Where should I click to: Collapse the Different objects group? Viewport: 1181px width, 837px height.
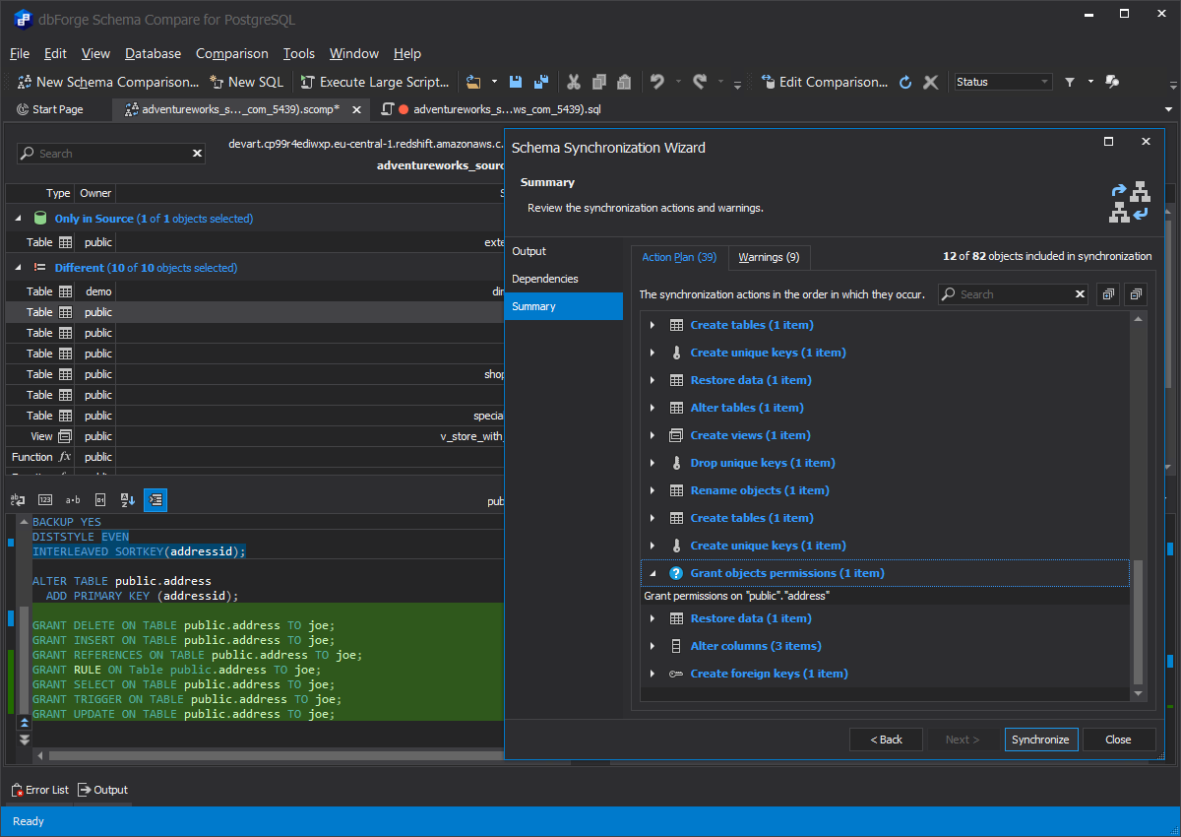(18, 268)
